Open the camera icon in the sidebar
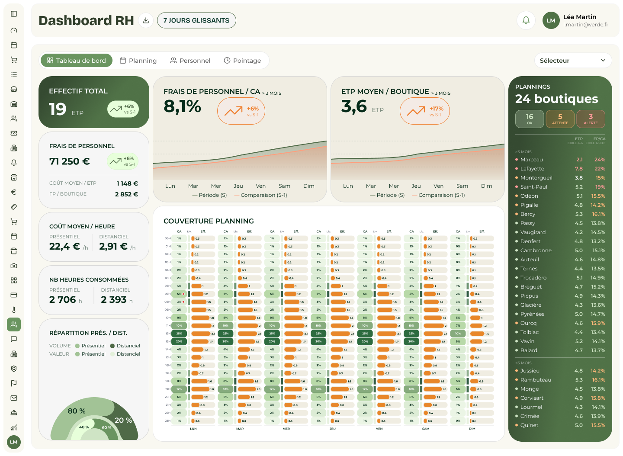 (x=14, y=266)
